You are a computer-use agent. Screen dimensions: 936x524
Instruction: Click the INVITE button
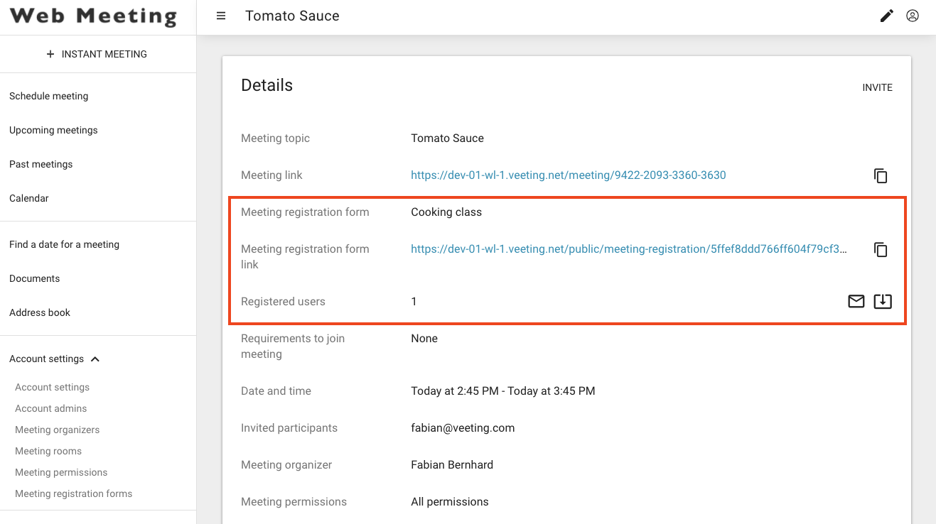(x=877, y=87)
